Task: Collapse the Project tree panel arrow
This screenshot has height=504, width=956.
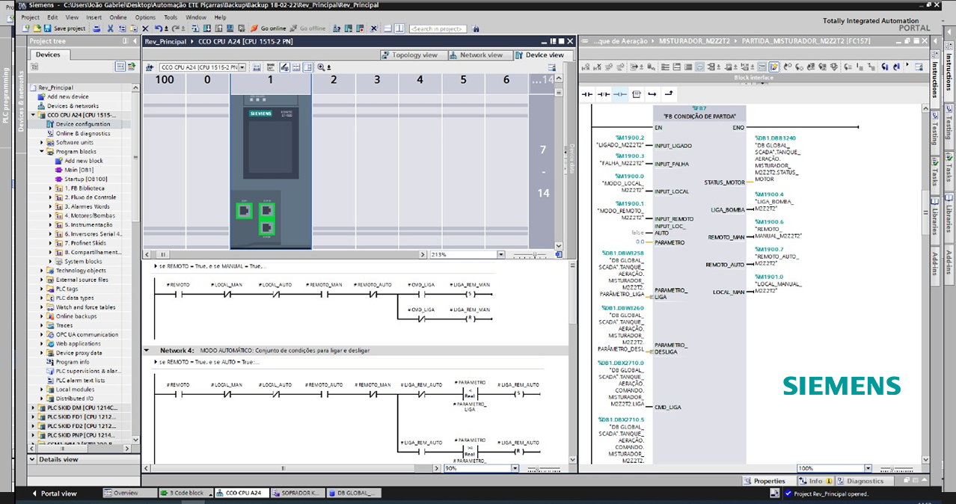Action: click(135, 41)
